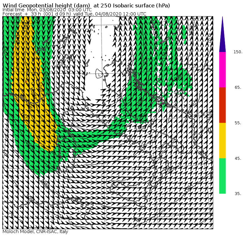The height and width of the screenshot is (236, 245).
Task: Click the 'L' low-pressure marker on the map
Action: pyautogui.click(x=99, y=75)
